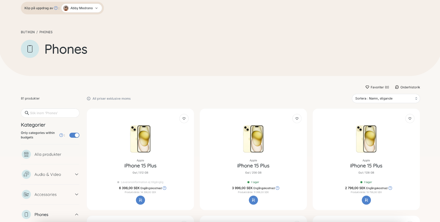440x222 pixels.
Task: Collapse the Phones category
Action: click(x=50, y=215)
